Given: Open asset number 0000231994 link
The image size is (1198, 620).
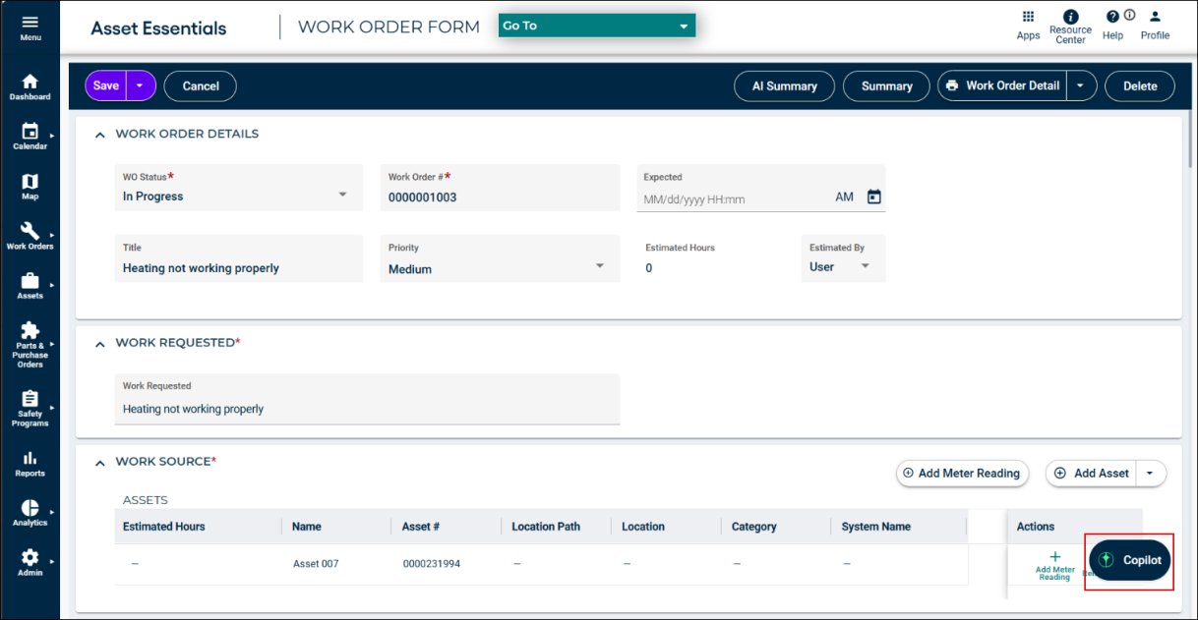Looking at the screenshot, I should pyautogui.click(x=432, y=564).
